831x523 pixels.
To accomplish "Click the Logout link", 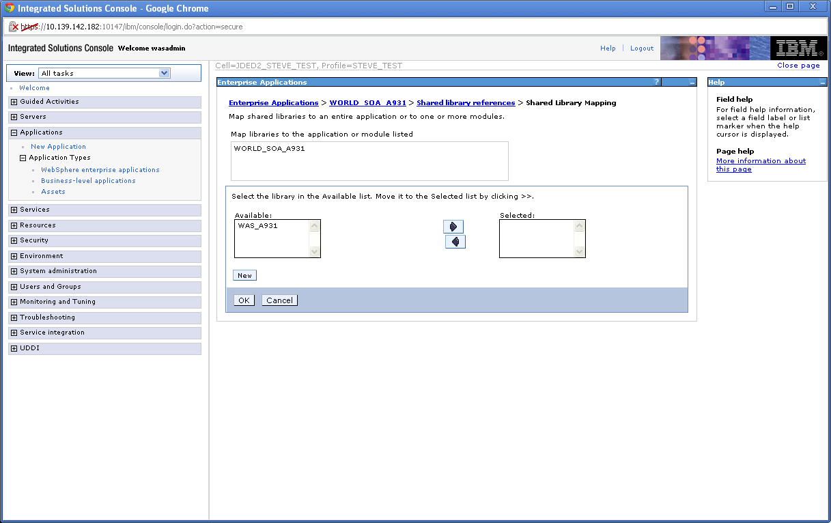I will click(x=642, y=48).
